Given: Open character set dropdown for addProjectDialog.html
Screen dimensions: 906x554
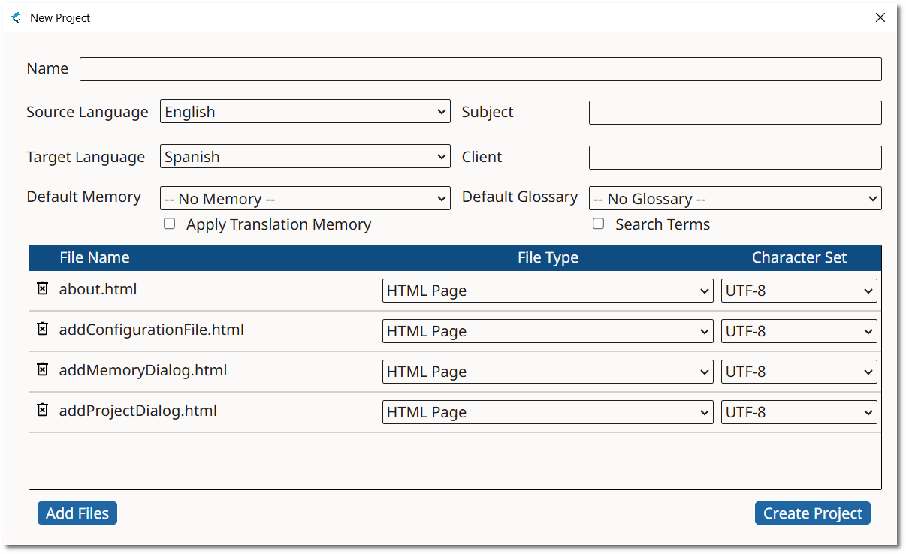Looking at the screenshot, I should coord(799,412).
